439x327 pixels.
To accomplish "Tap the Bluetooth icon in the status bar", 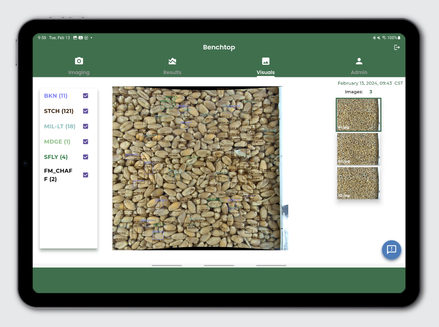I will pos(374,37).
